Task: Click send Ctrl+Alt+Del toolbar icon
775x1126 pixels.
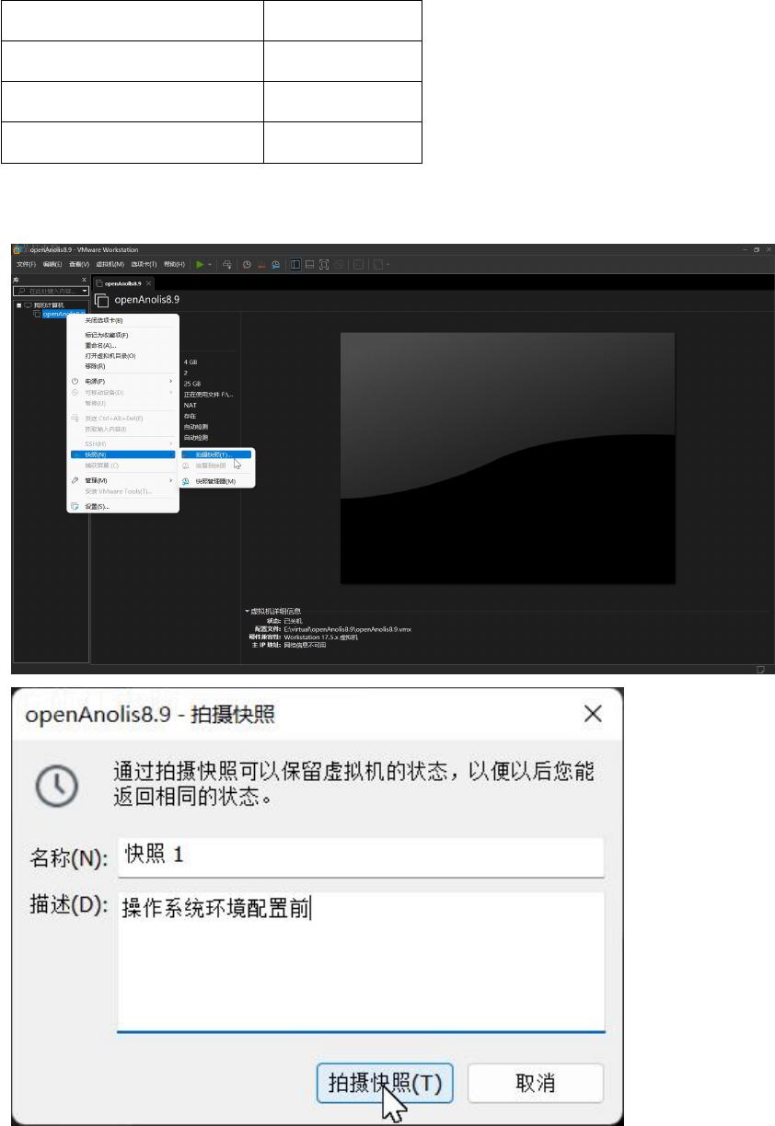Action: [227, 264]
